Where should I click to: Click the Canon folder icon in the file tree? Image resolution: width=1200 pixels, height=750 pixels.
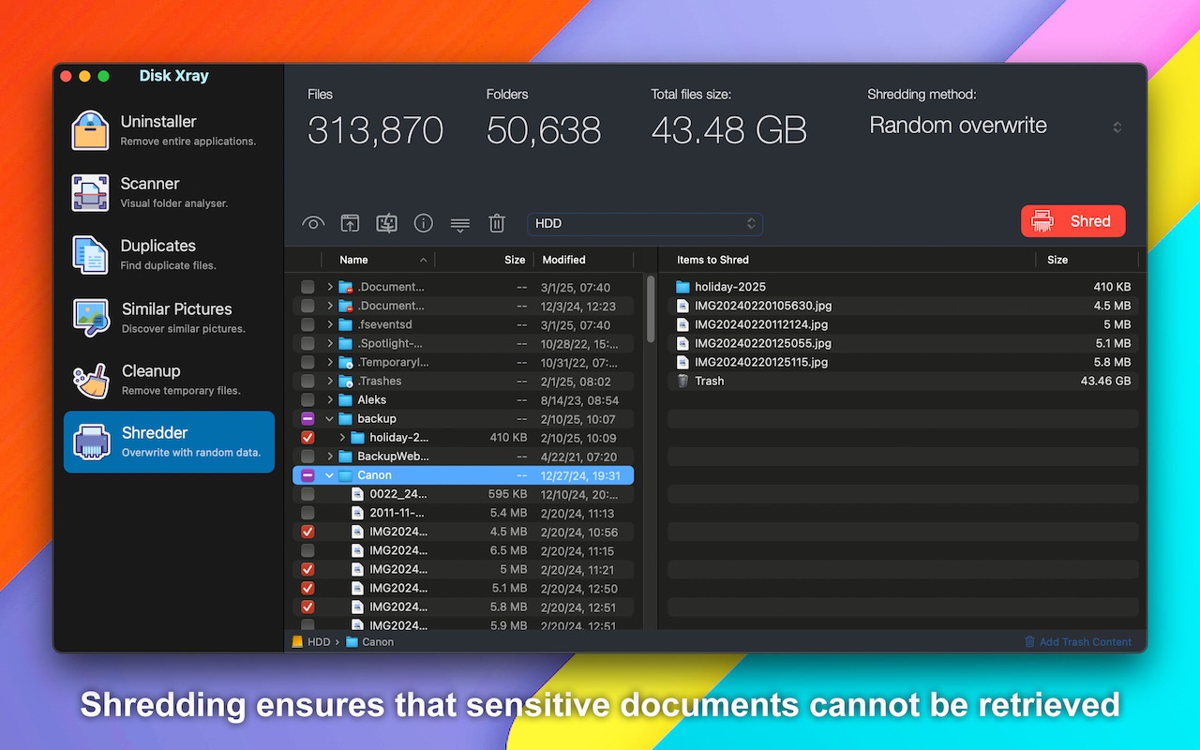click(x=346, y=475)
